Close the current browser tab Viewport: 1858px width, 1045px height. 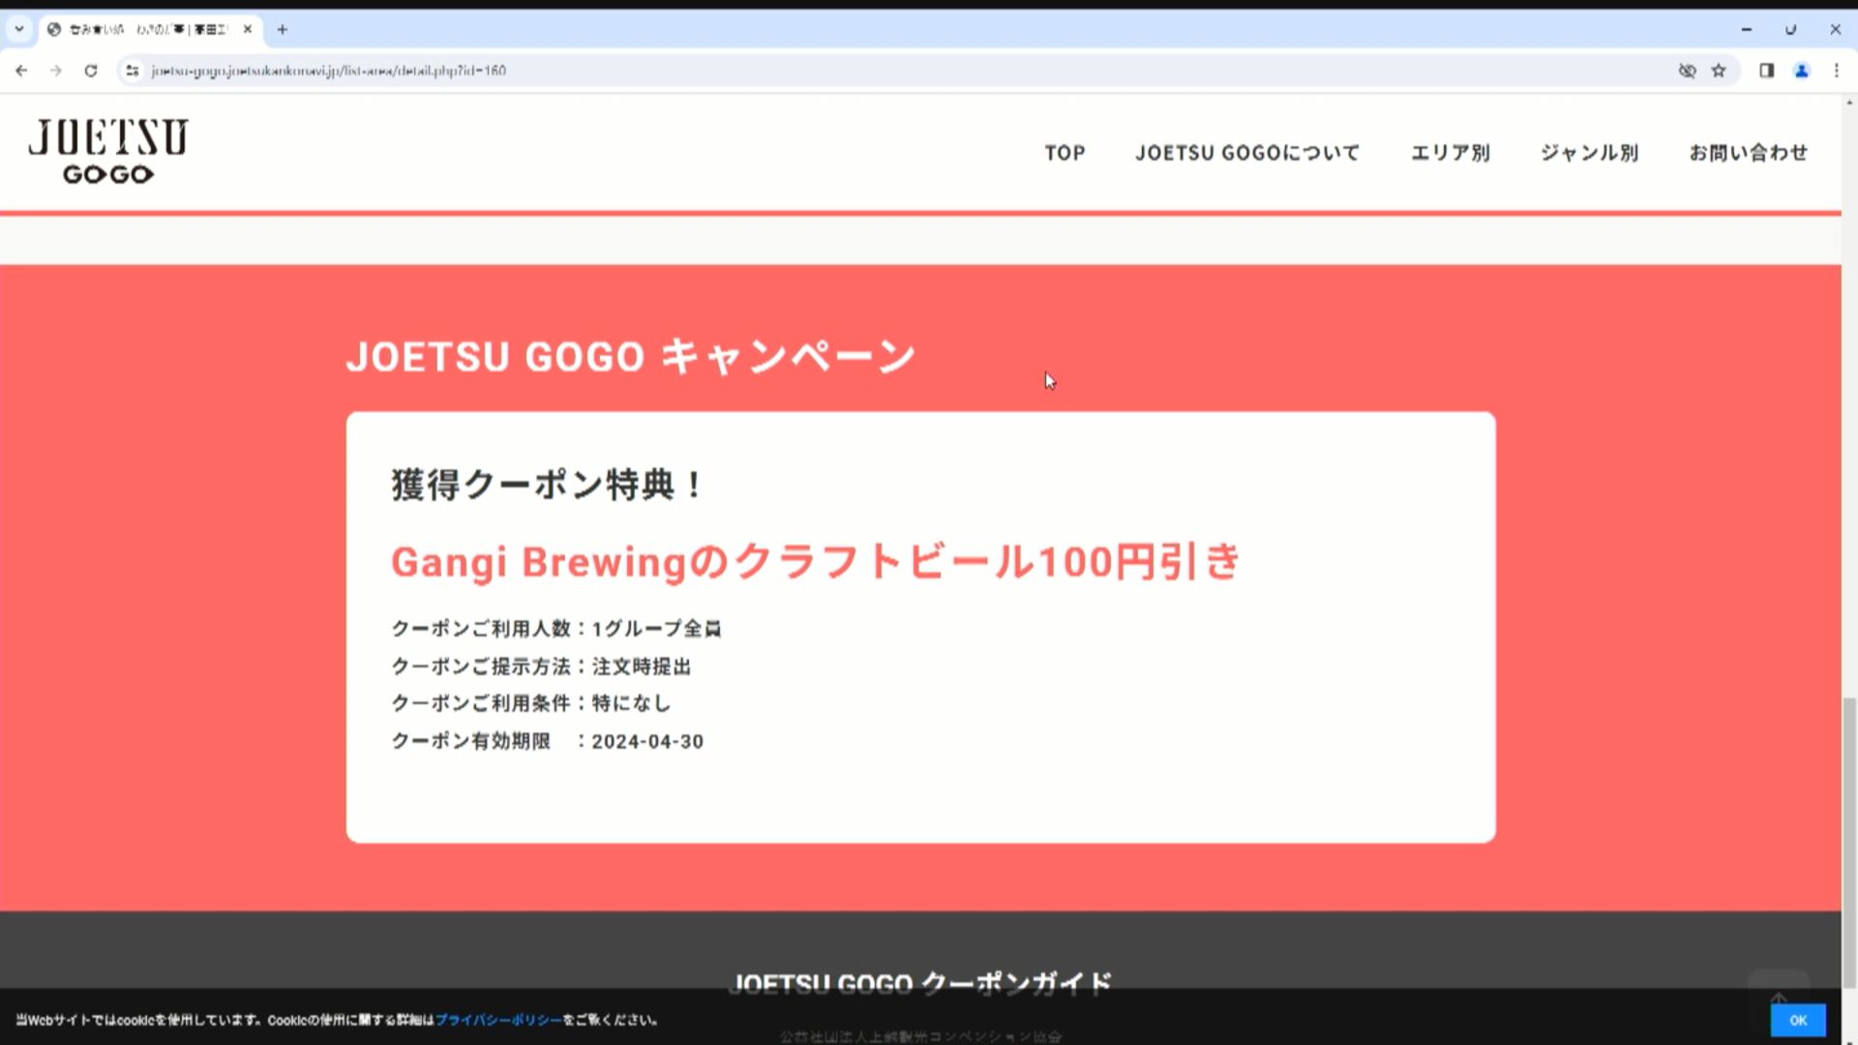click(x=248, y=29)
